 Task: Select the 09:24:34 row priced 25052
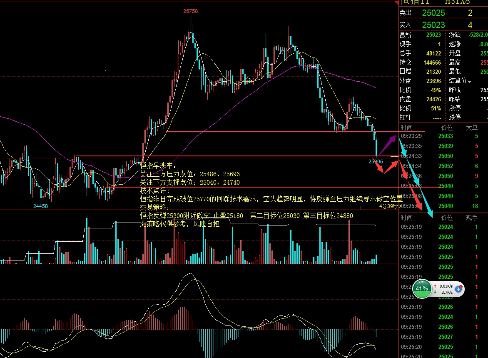(443, 166)
